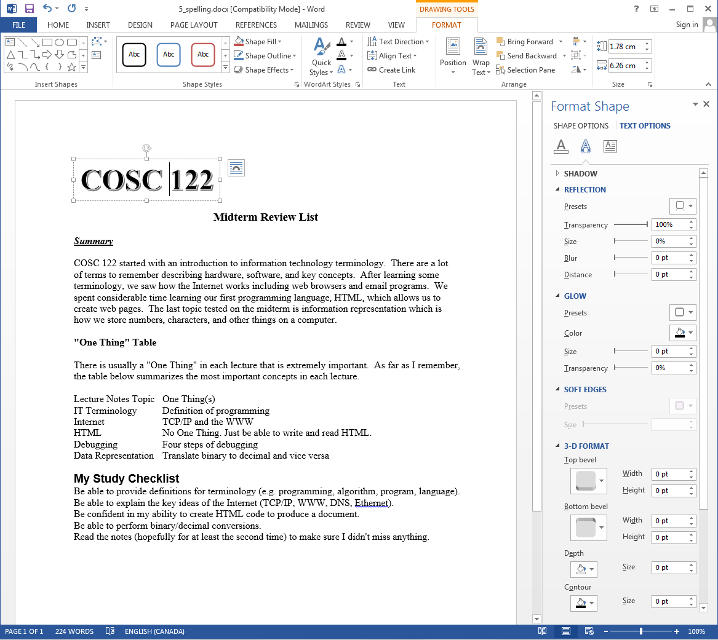
Task: Undo the last action
Action: (47, 8)
